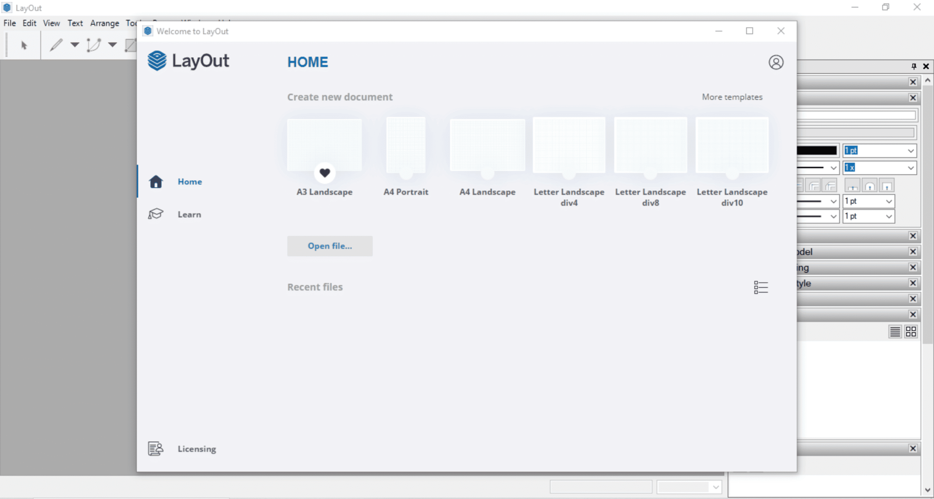
Task: Open the File menu
Action: pyautogui.click(x=9, y=23)
